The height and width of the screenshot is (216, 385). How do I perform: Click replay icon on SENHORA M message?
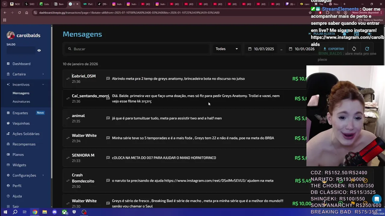(x=68, y=158)
